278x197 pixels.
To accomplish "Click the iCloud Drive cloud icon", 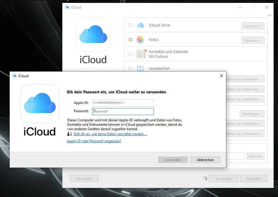I will (x=140, y=25).
